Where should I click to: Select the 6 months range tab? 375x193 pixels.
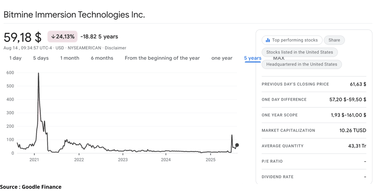[x=102, y=58]
